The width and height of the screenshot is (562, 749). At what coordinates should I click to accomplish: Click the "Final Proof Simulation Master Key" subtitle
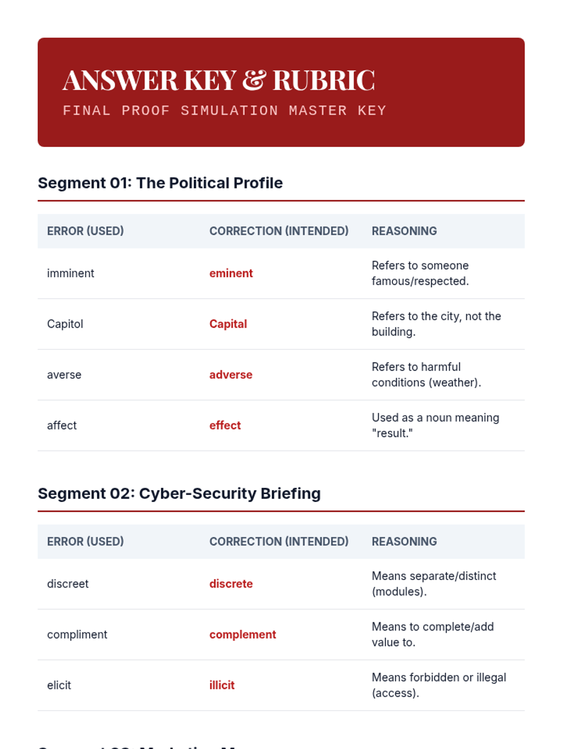[x=224, y=110]
